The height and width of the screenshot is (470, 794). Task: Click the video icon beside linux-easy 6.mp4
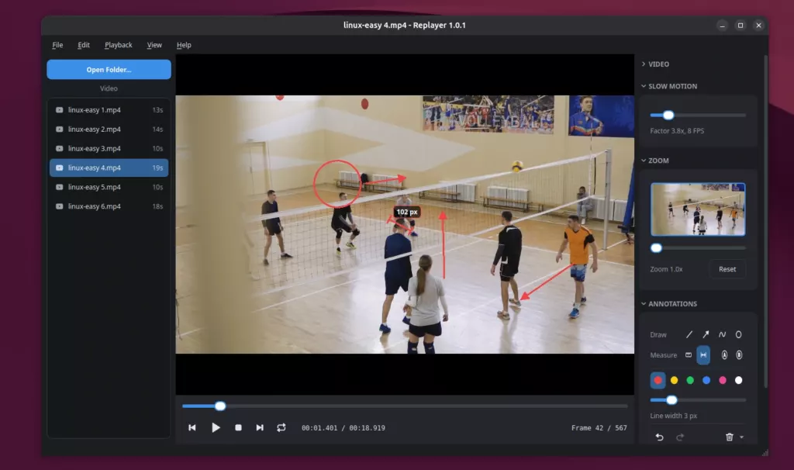click(x=59, y=206)
